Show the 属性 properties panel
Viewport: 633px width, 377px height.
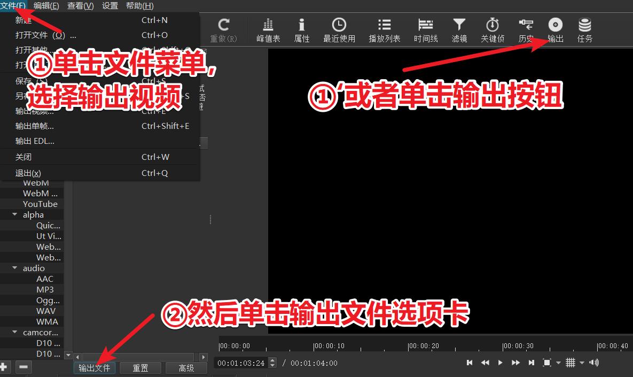pos(302,29)
